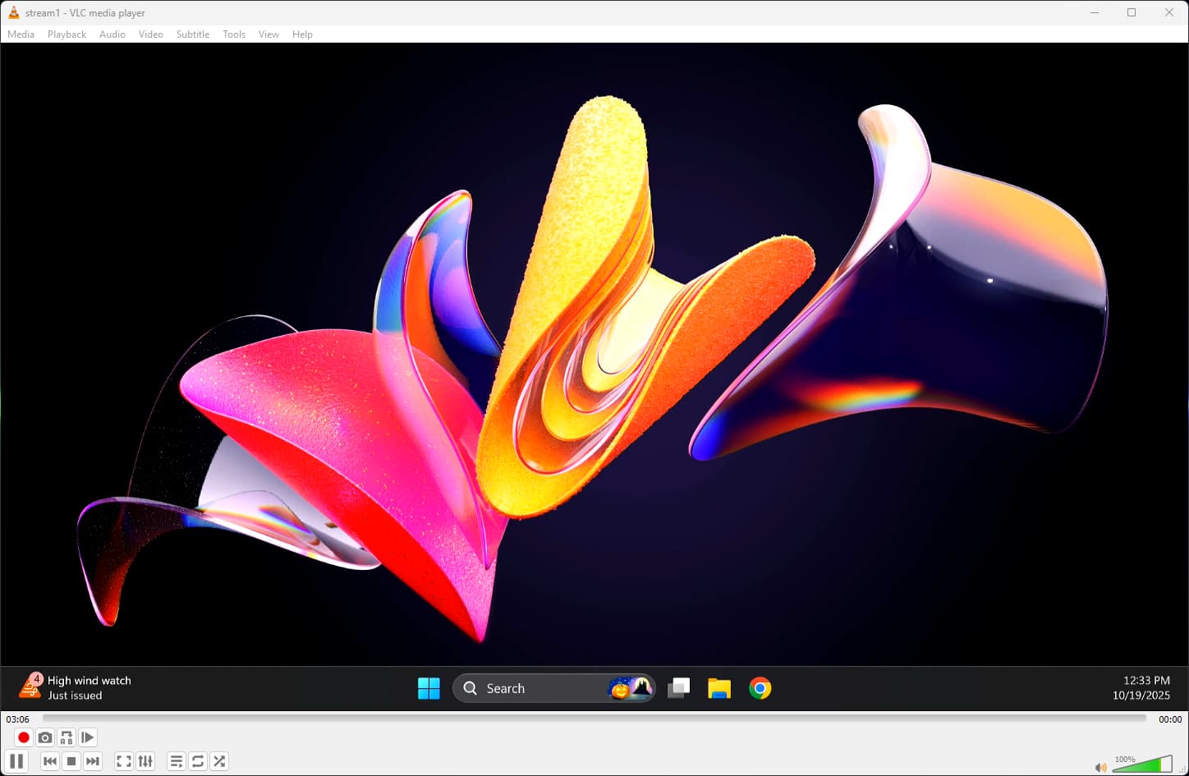1189x776 pixels.
Task: Skip to the previous media item
Action: 50,761
